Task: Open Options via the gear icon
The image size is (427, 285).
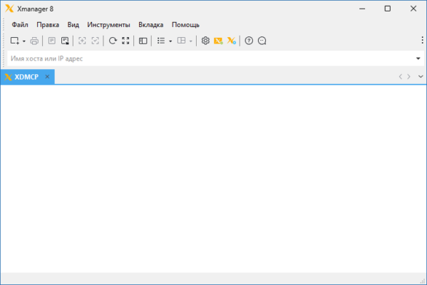Action: pyautogui.click(x=205, y=41)
